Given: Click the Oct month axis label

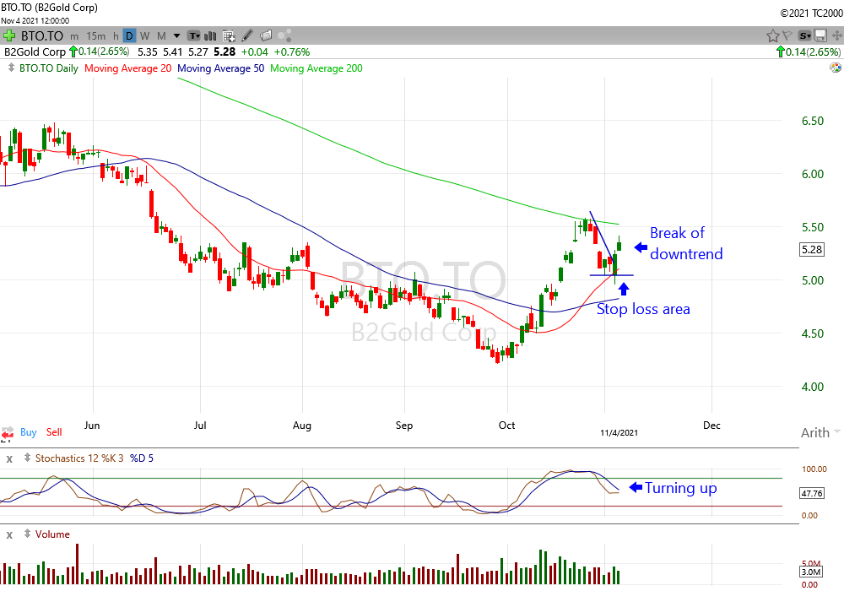Looking at the screenshot, I should point(506,426).
